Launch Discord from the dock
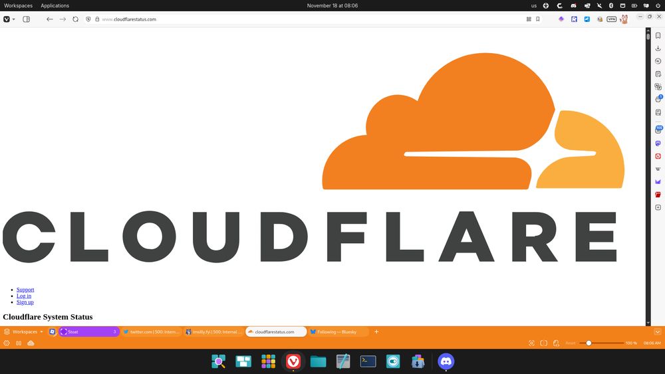The height and width of the screenshot is (374, 665). [446, 361]
